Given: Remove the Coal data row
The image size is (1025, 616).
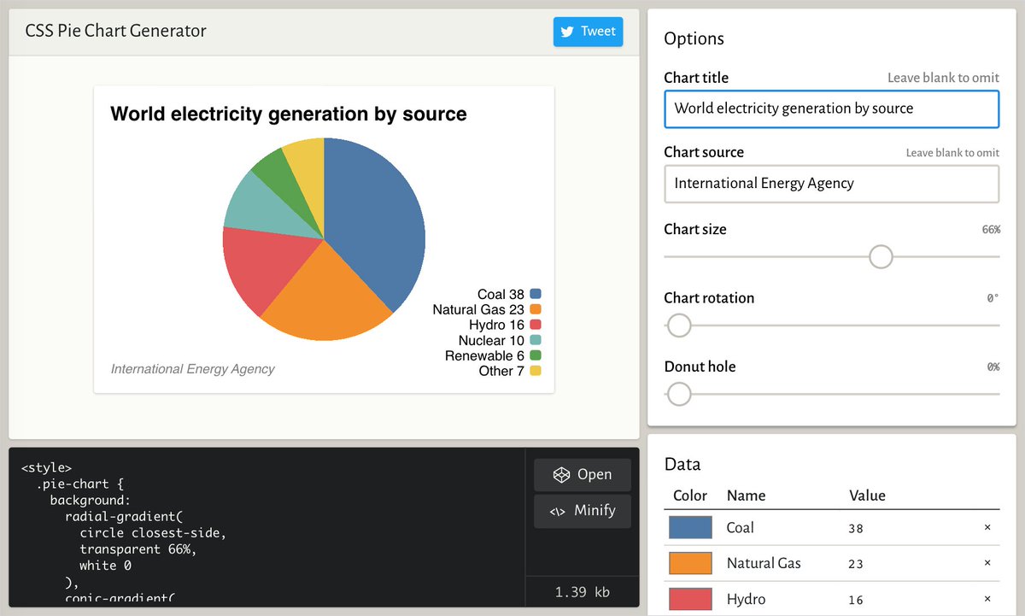Looking at the screenshot, I should click(987, 528).
